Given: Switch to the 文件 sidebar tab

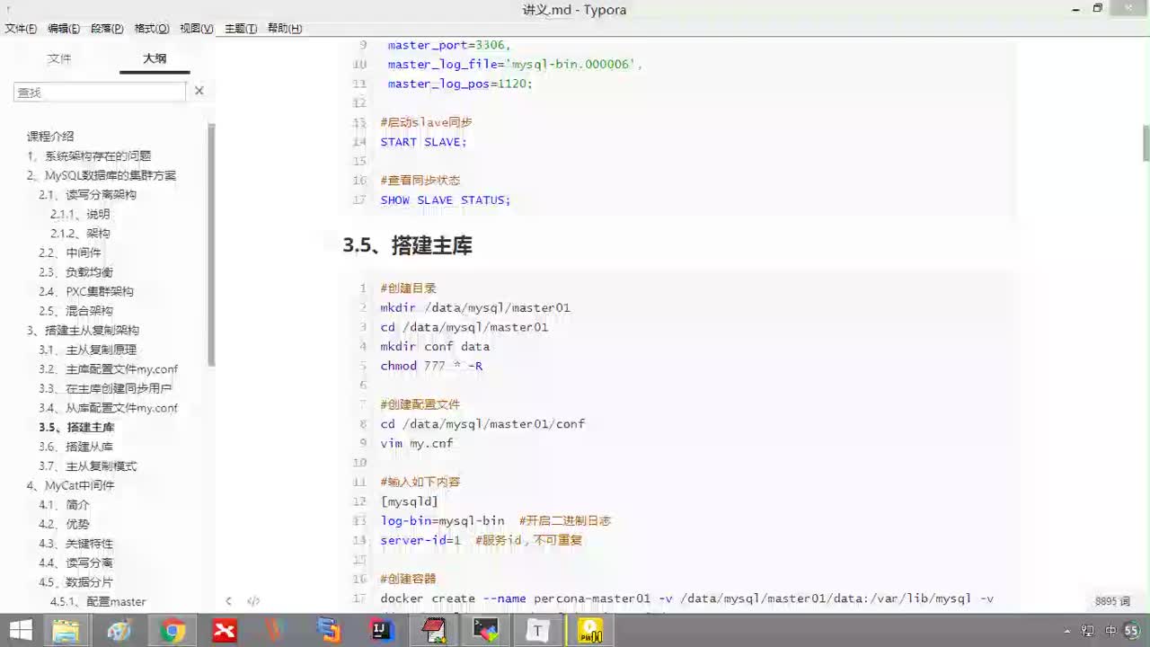Looking at the screenshot, I should click(59, 58).
